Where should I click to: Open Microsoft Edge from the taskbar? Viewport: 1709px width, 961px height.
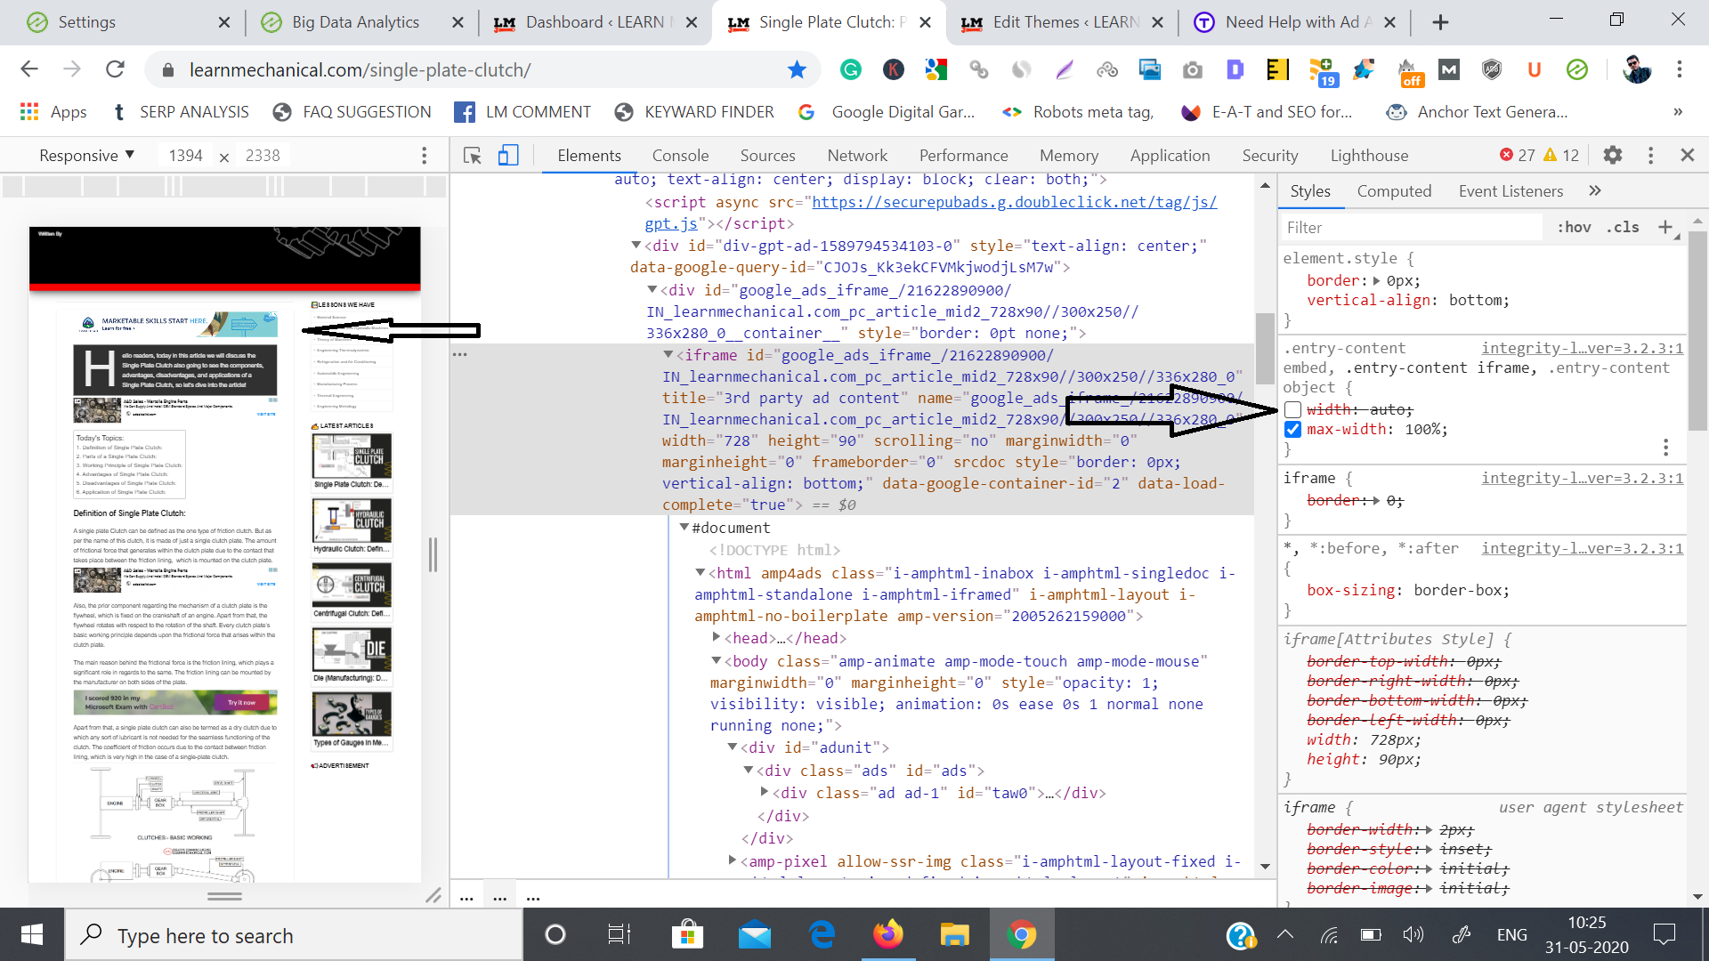(822, 935)
